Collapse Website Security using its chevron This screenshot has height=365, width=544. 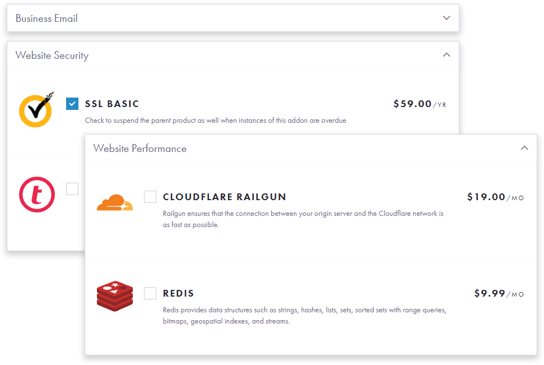click(x=447, y=55)
